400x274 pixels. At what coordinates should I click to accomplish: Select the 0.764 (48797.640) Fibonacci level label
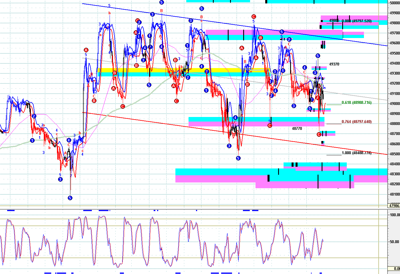(x=357, y=122)
